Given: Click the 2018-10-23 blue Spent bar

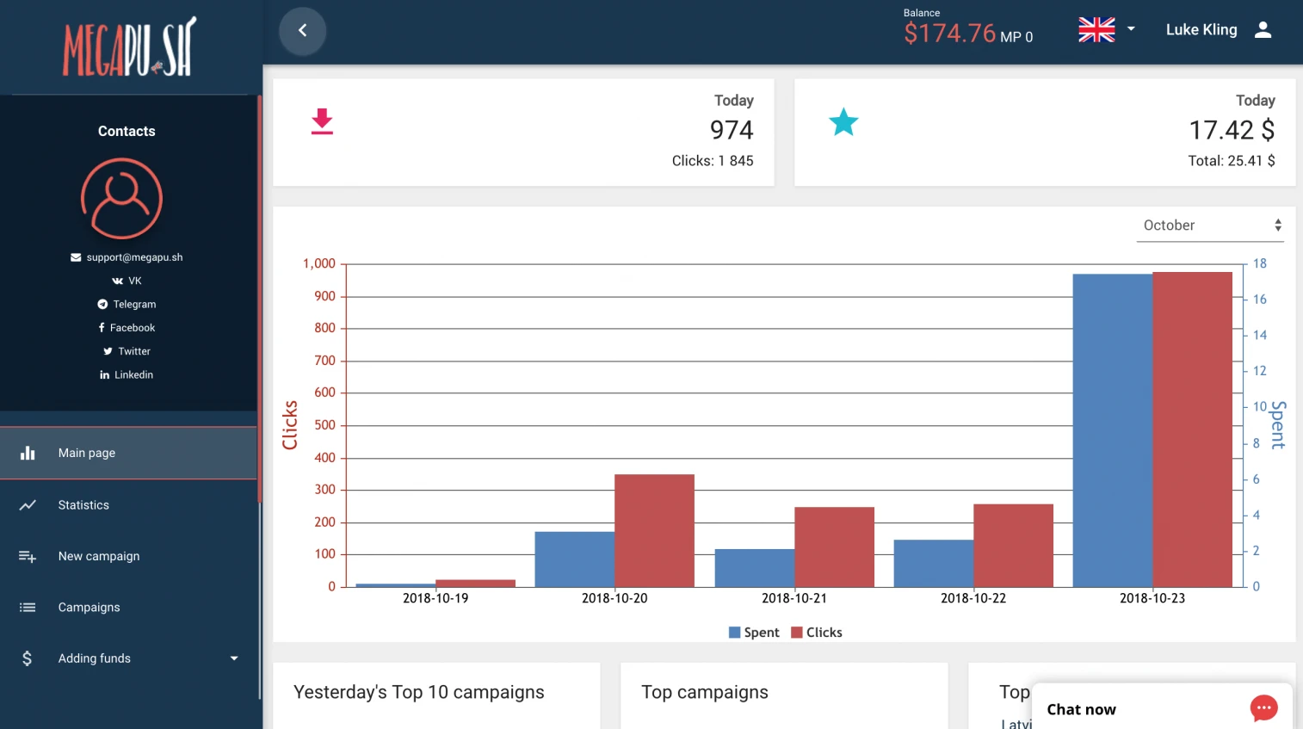Looking at the screenshot, I should coord(1112,430).
